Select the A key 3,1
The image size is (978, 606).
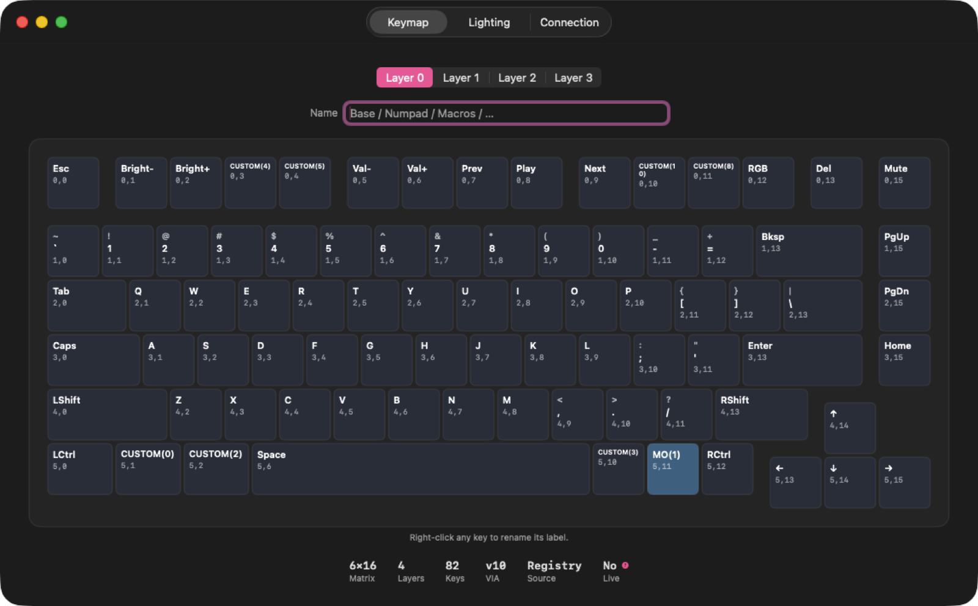(169, 360)
